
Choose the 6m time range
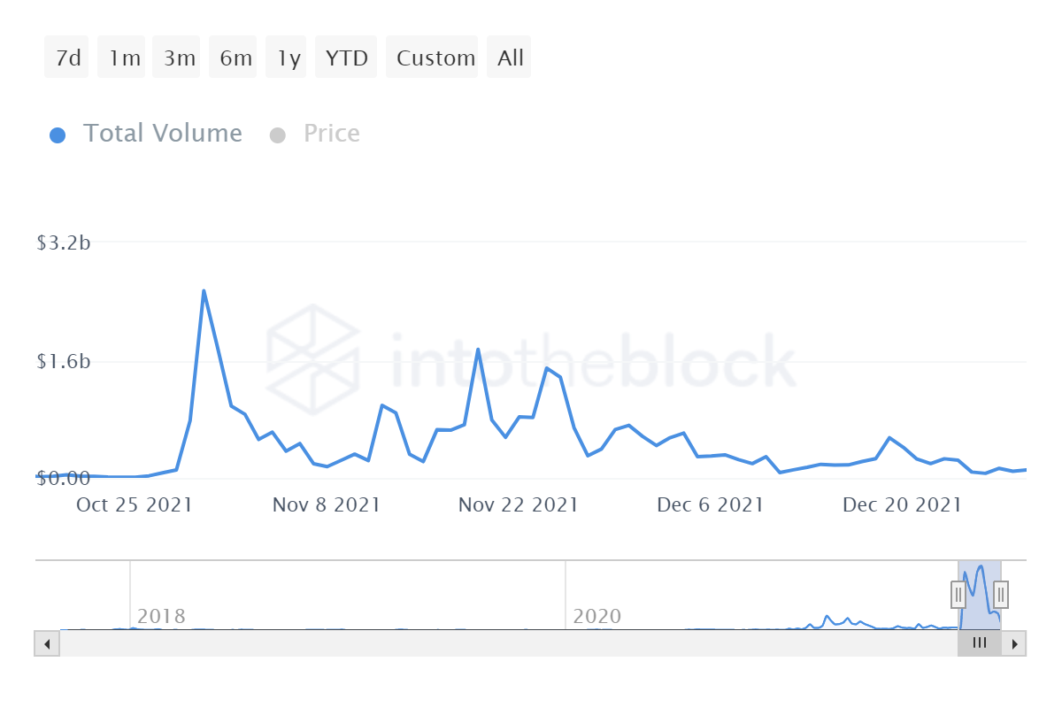pyautogui.click(x=235, y=58)
